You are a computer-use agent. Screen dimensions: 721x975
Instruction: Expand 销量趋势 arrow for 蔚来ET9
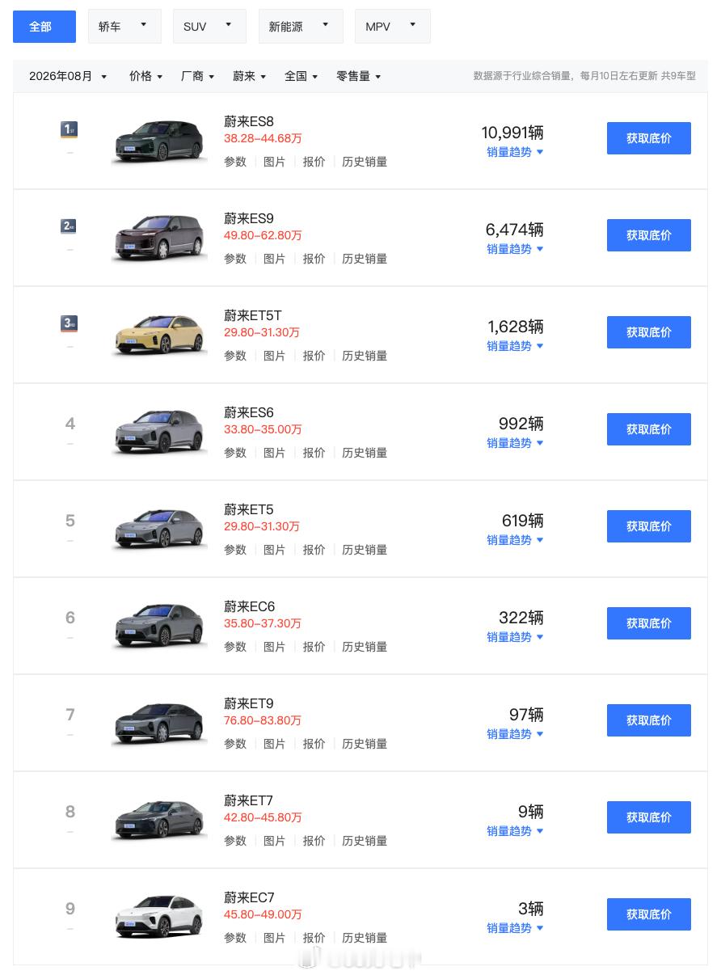pos(540,734)
